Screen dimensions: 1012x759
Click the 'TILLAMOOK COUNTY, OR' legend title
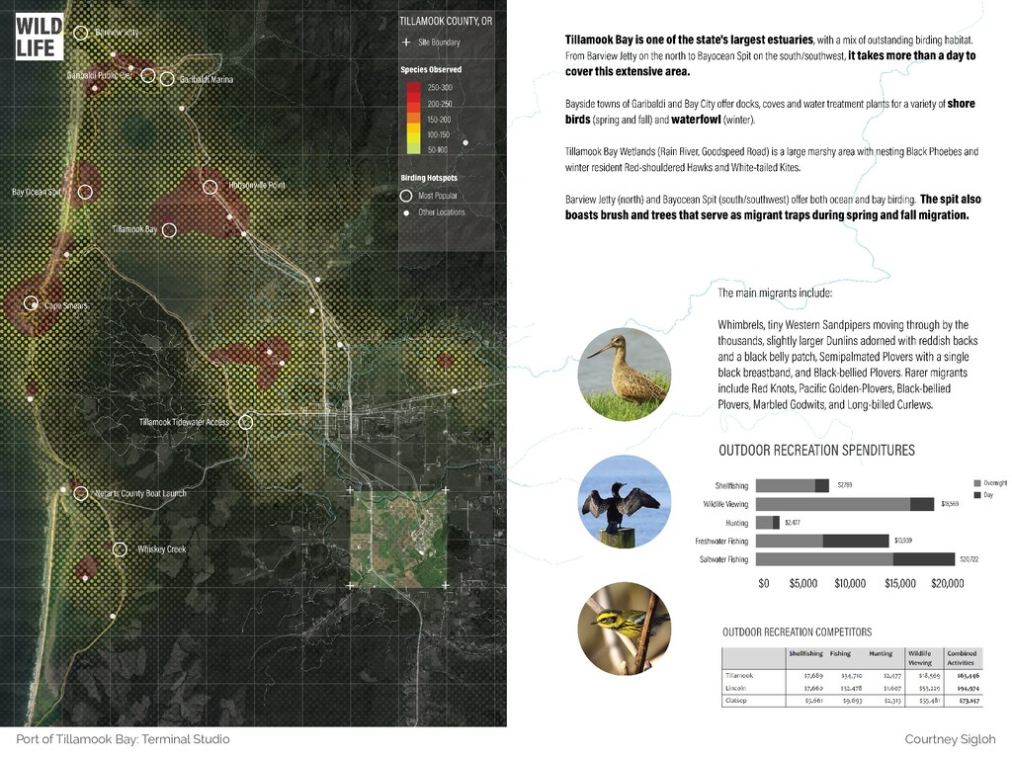(446, 21)
